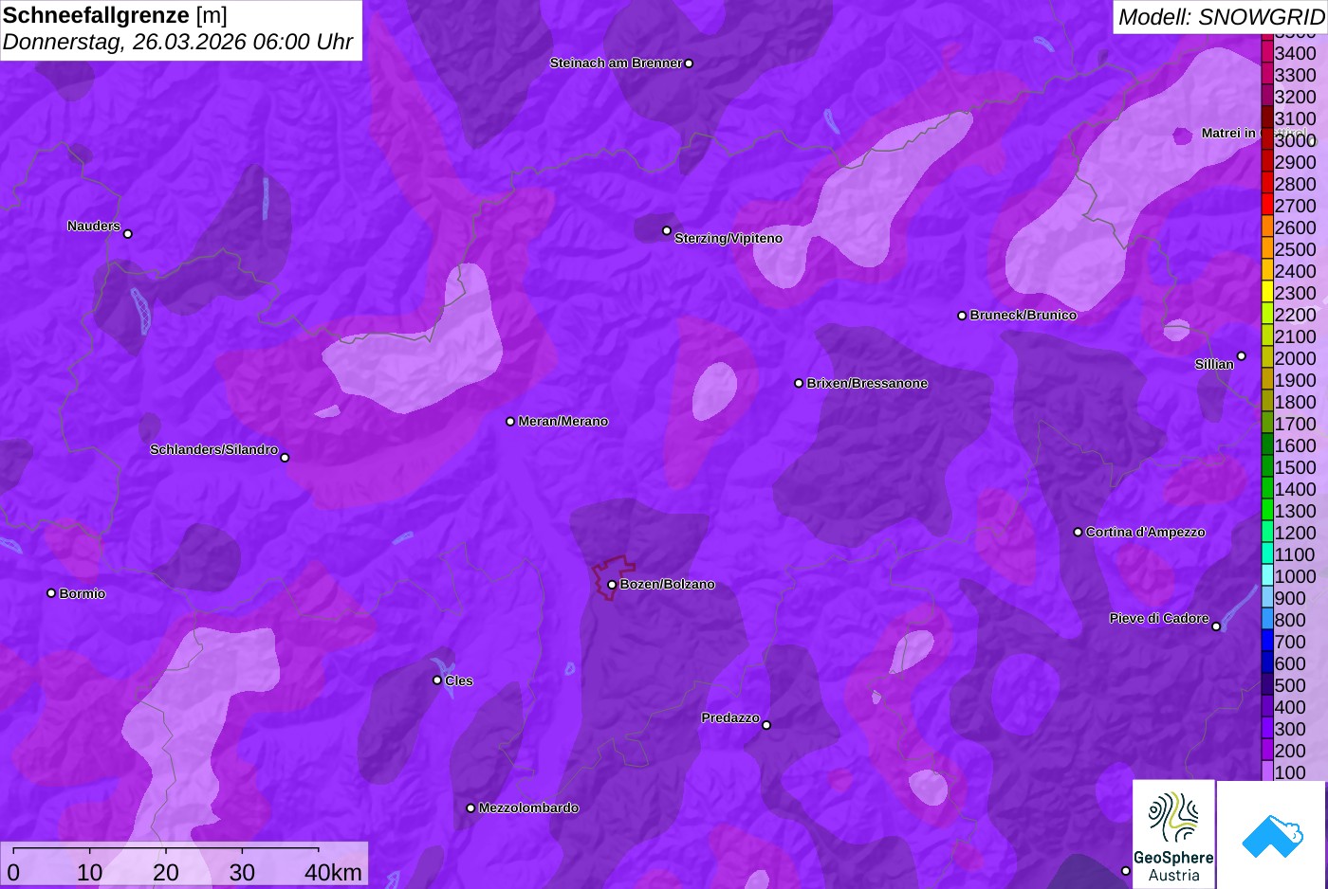Screen dimensions: 1328x889
Task: Click the Nauders marker dot
Action: pyautogui.click(x=128, y=234)
